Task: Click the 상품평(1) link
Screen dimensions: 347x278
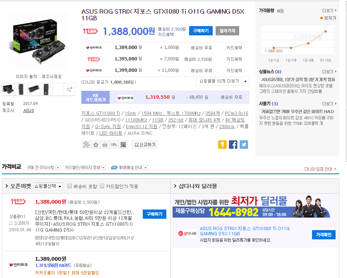Action: point(17,216)
